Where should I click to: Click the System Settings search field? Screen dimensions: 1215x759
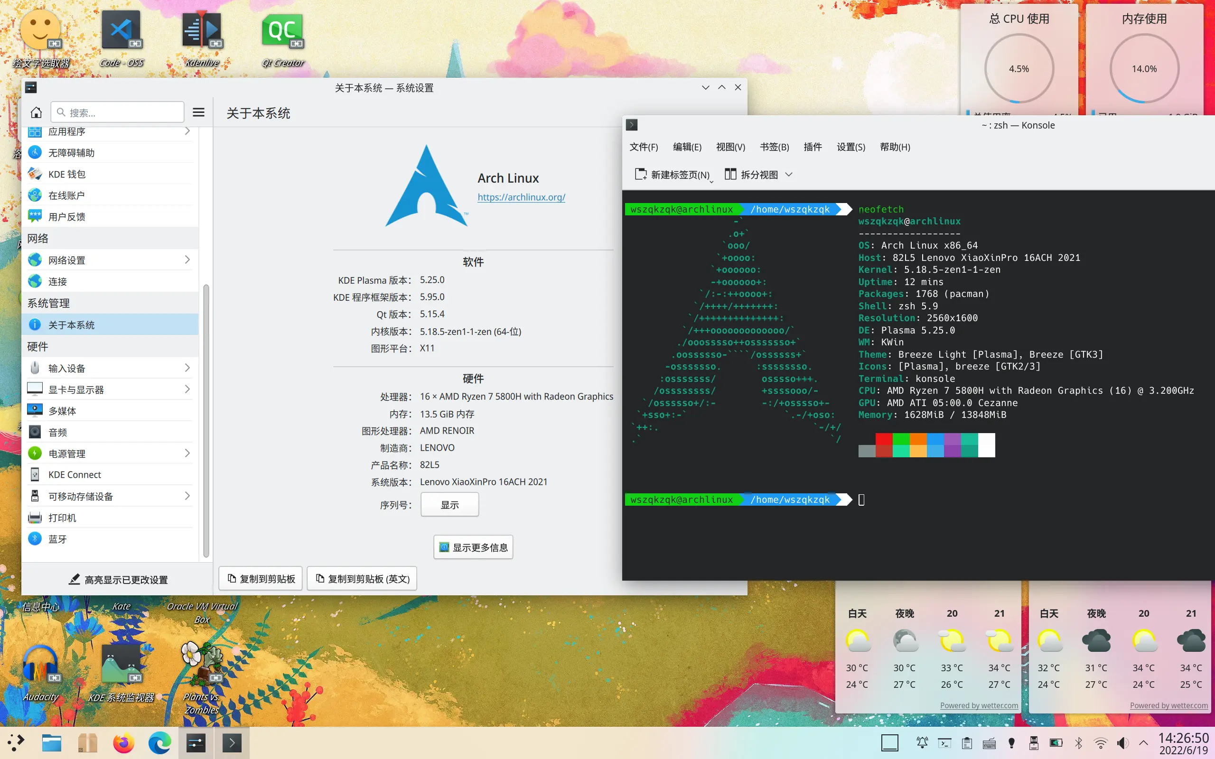(118, 112)
